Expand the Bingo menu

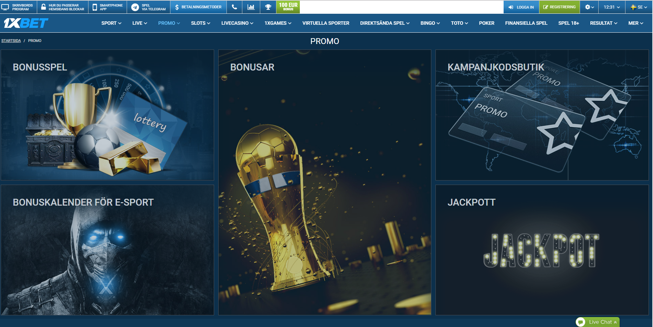(430, 23)
